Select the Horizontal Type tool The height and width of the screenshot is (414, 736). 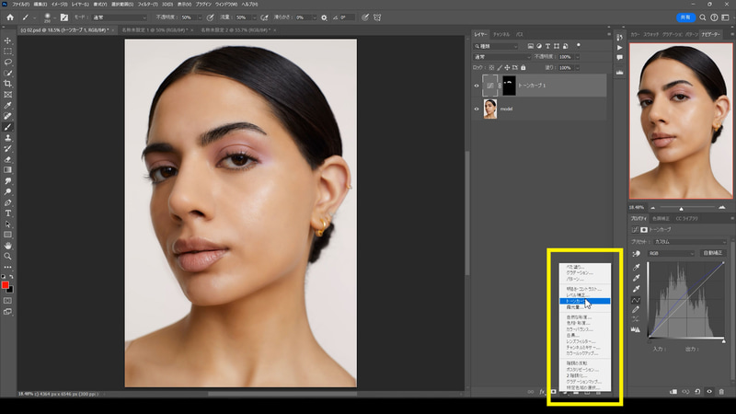point(8,213)
